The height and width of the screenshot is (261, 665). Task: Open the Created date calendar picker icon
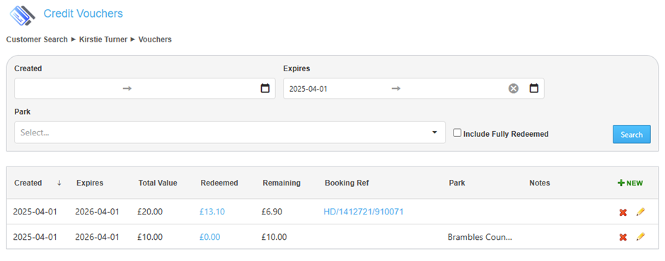[265, 88]
